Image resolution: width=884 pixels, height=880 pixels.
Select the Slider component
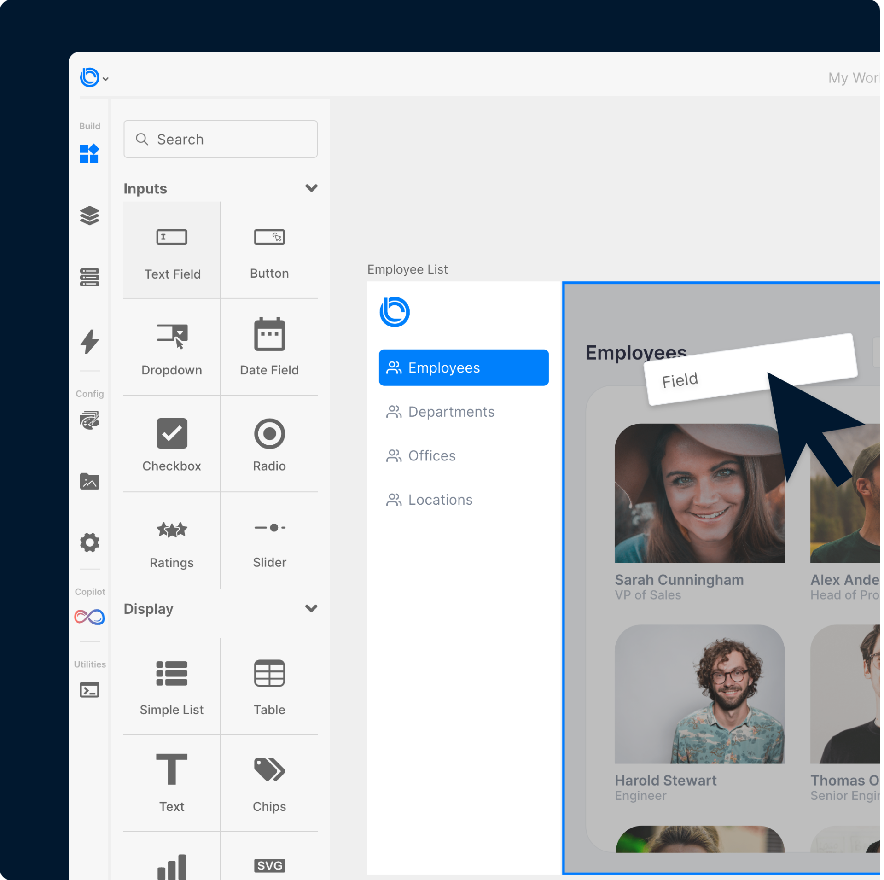pos(269,541)
